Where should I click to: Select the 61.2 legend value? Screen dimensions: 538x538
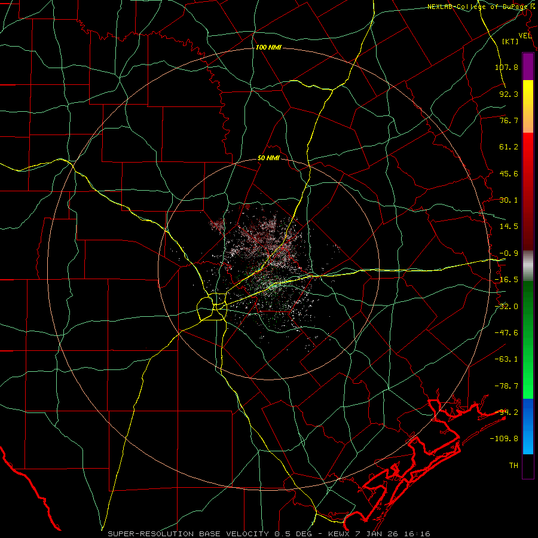509,147
